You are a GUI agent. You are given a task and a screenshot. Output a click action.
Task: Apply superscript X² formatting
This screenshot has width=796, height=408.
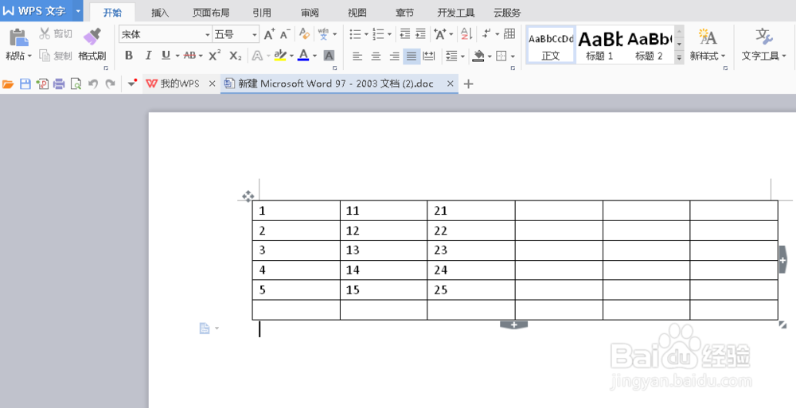[x=215, y=56]
